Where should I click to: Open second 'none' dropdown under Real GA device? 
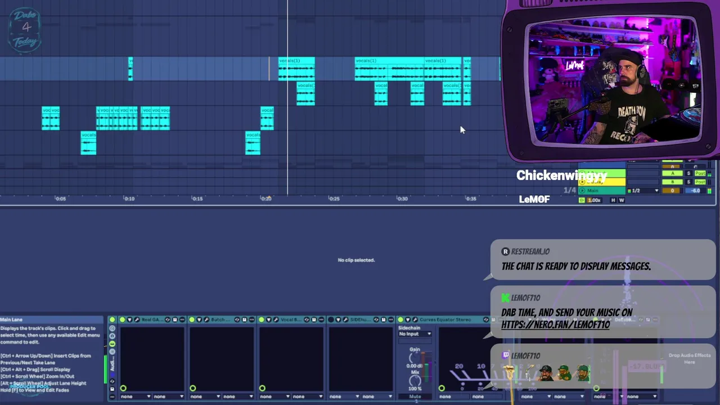[x=168, y=397]
